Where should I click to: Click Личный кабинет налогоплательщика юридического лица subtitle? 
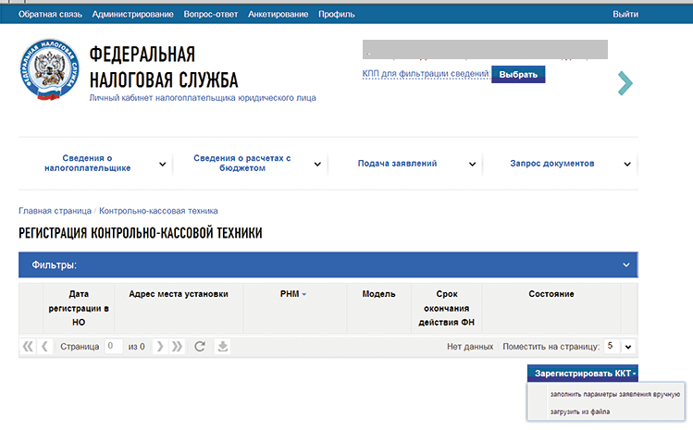coord(203,98)
